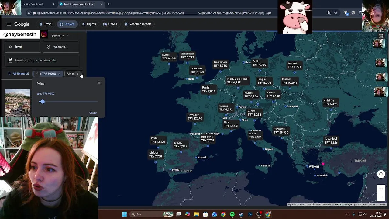The width and height of the screenshot is (389, 219).
Task: Center map on my location icon
Action: (x=381, y=174)
